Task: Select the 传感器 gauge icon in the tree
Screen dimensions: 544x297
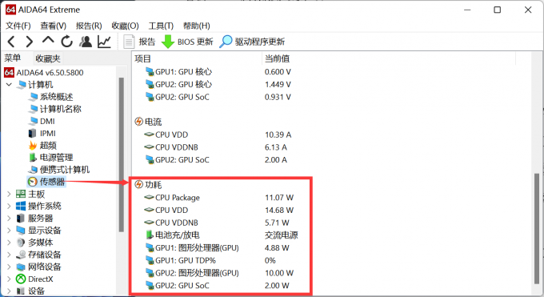Action: tap(33, 182)
